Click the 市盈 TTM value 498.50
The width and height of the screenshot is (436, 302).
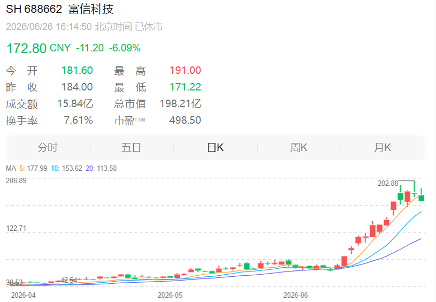185,120
